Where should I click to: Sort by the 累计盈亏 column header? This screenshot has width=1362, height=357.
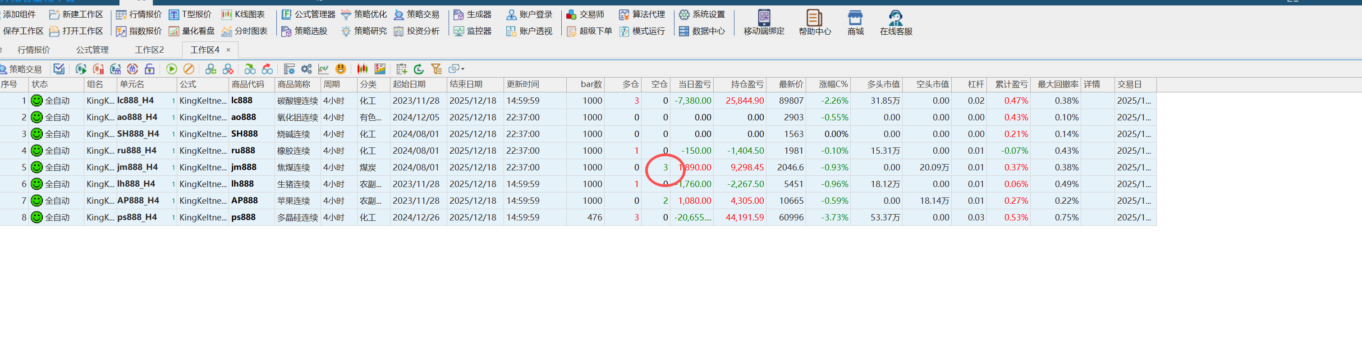click(1011, 84)
